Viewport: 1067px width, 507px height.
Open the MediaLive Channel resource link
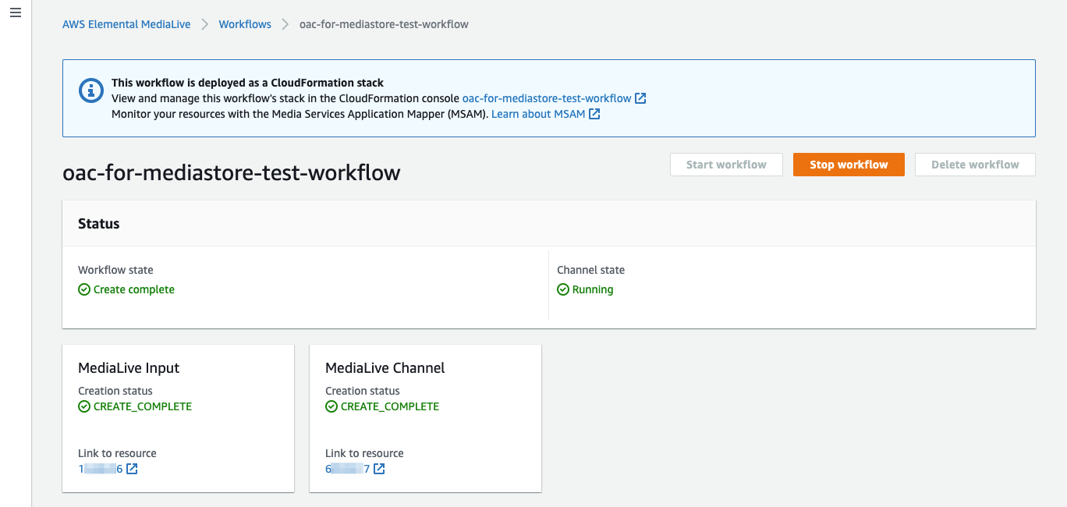(x=348, y=469)
